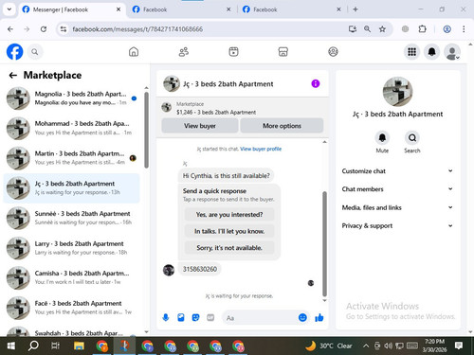
Task: Send quick reply Yes, are you interested?
Action: pyautogui.click(x=229, y=215)
